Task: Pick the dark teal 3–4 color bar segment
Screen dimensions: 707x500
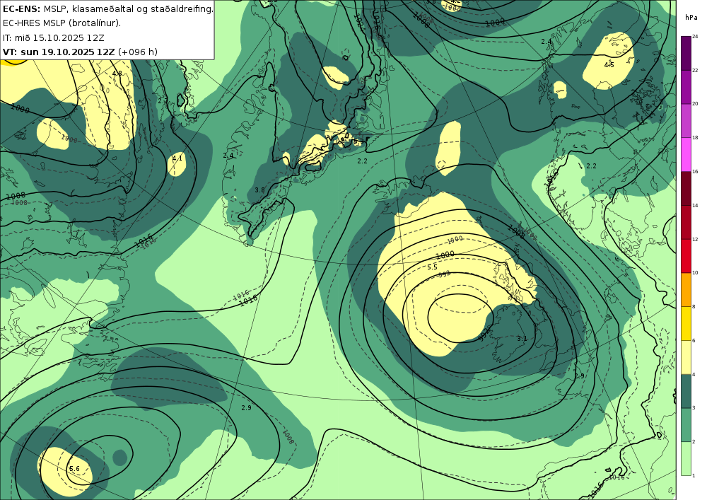Action: 686,391
